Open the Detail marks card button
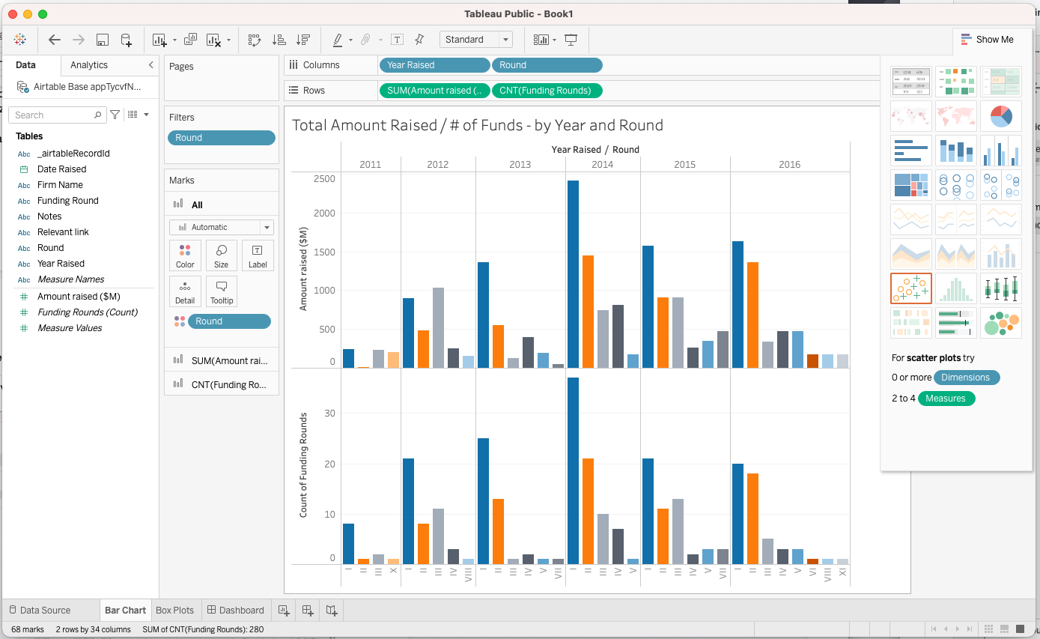This screenshot has height=639, width=1040. pos(185,291)
